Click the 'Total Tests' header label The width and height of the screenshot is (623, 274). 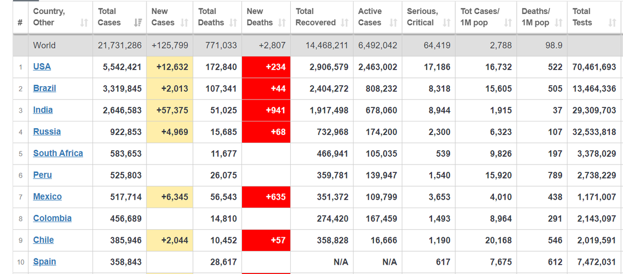pyautogui.click(x=581, y=17)
